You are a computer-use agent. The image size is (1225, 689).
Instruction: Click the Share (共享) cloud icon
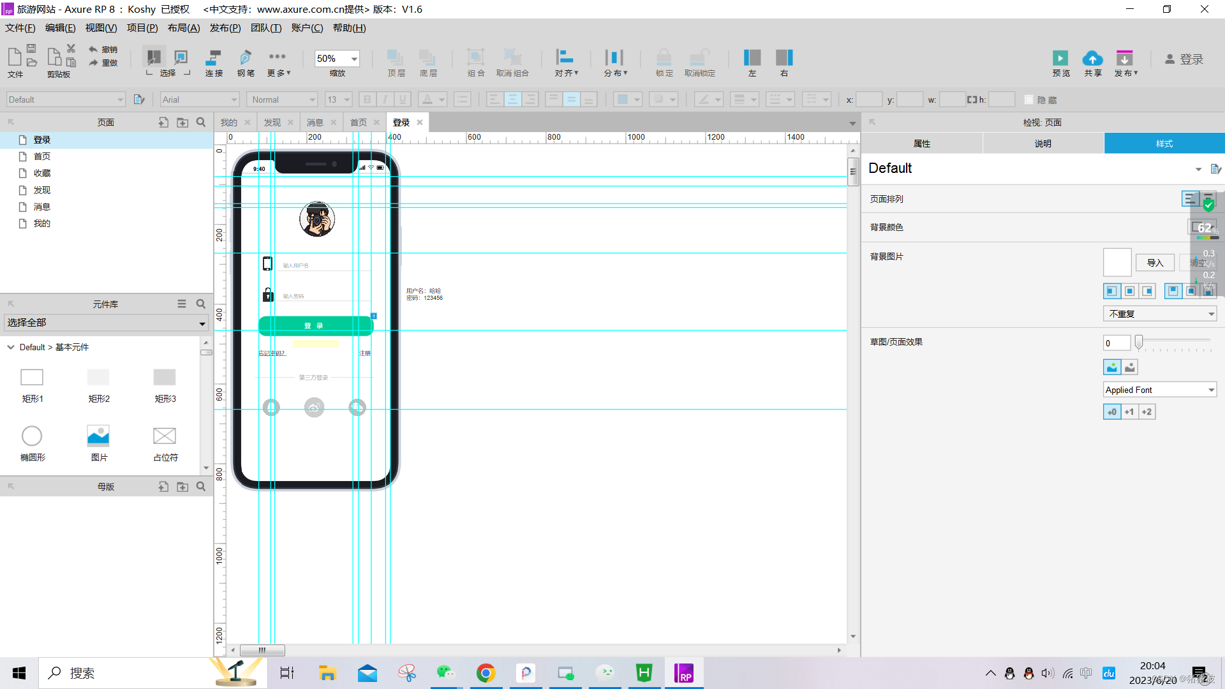[1092, 58]
